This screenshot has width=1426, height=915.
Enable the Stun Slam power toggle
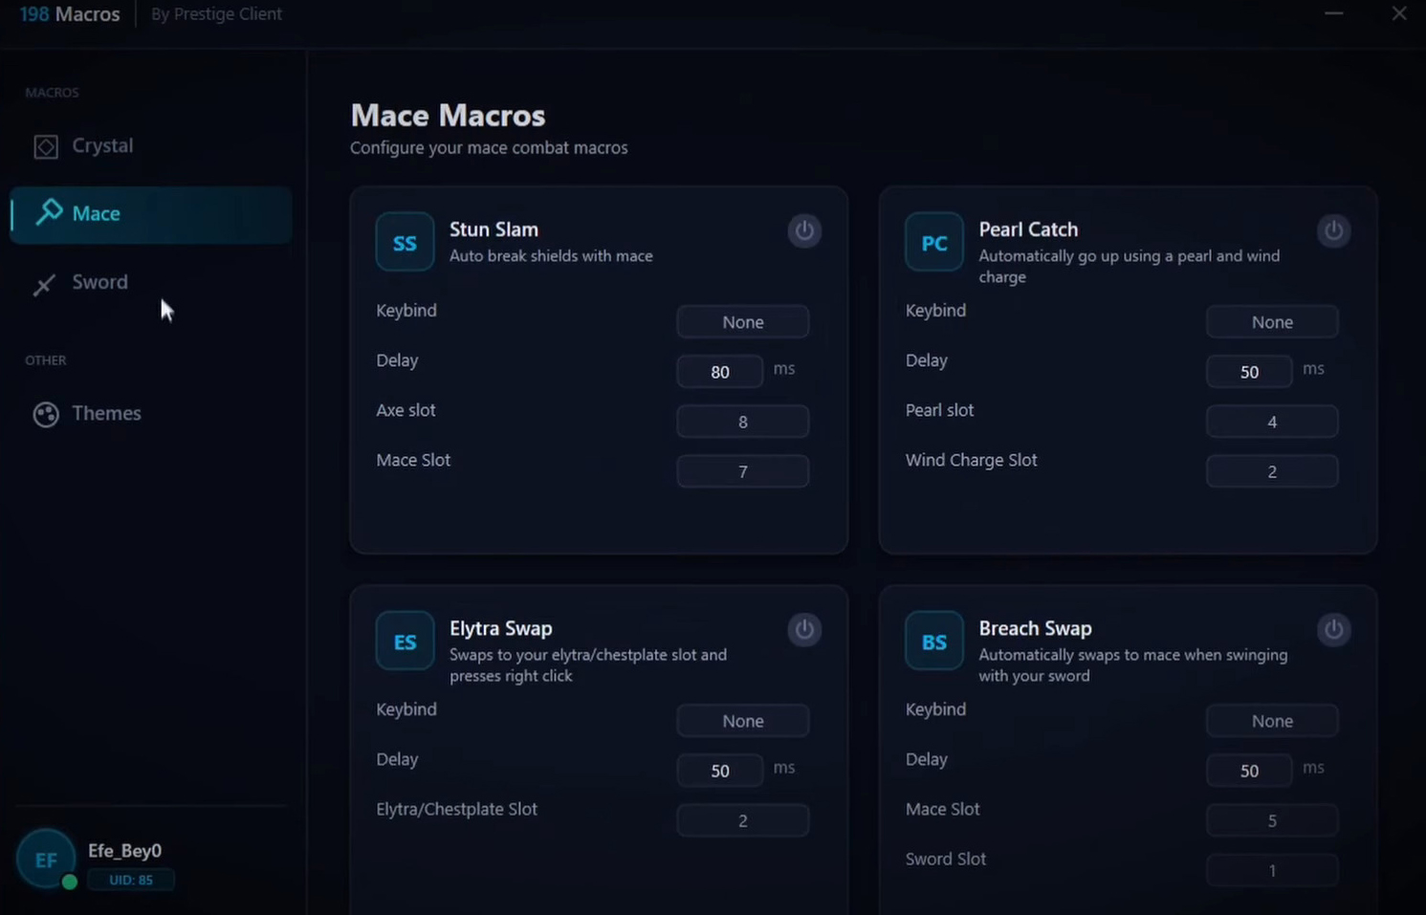click(803, 230)
